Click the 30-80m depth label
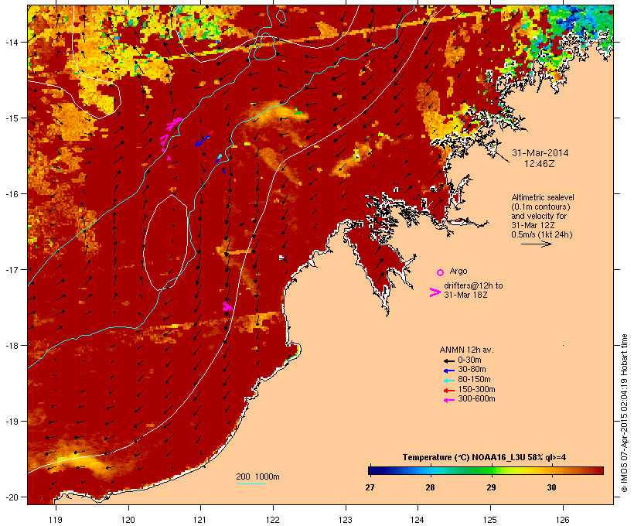The height and width of the screenshot is (526, 634). (472, 370)
